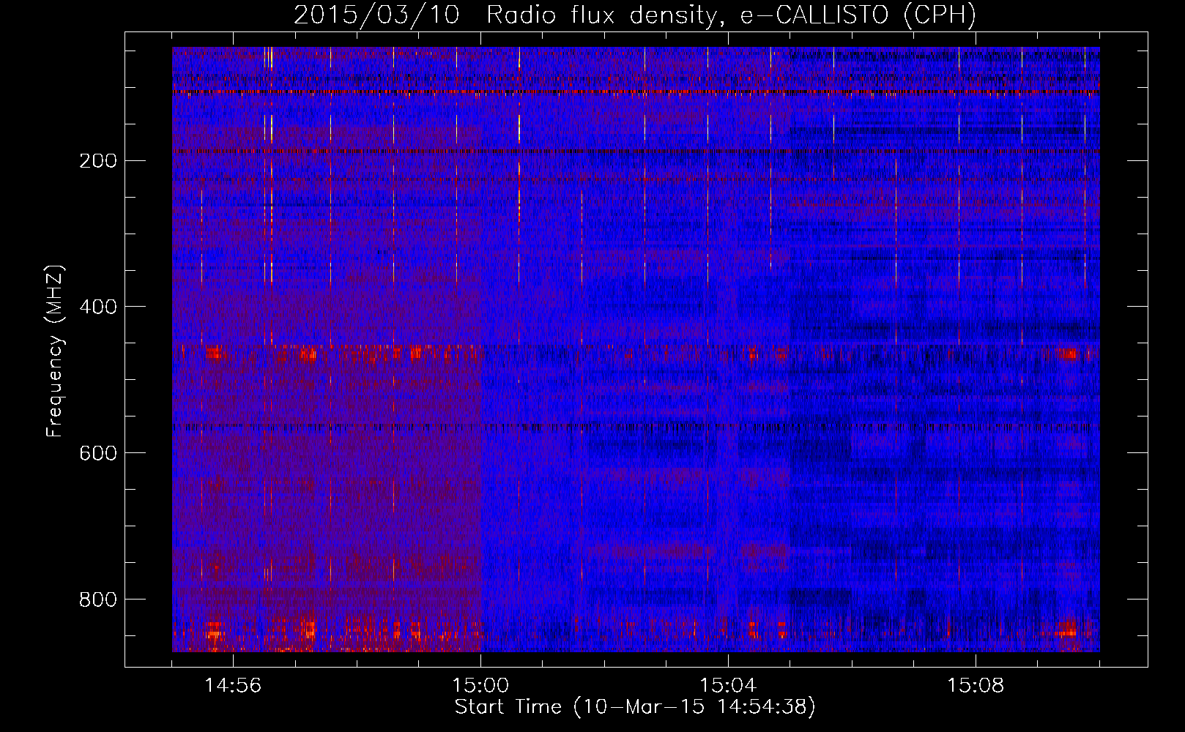Viewport: 1185px width, 732px height.
Task: Click the "200" frequency tick label
Action: (97, 161)
